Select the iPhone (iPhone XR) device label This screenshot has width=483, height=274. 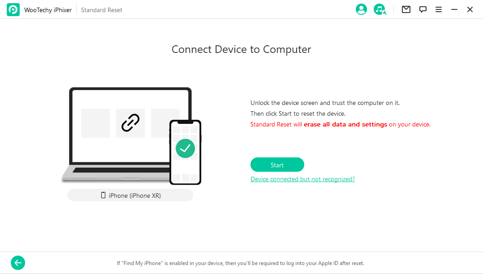pyautogui.click(x=130, y=196)
